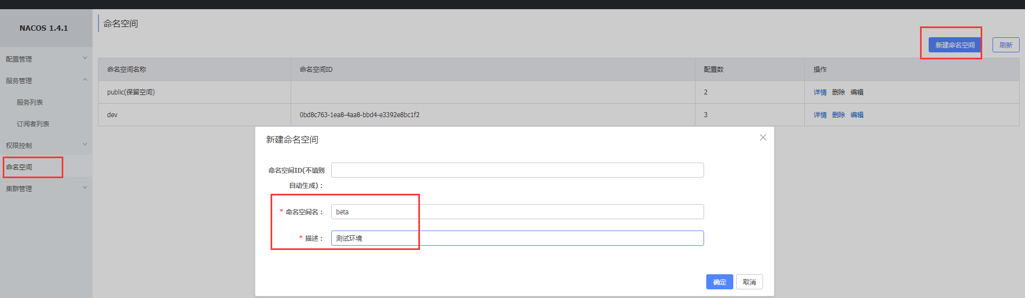Click 删除 in the dev row
The image size is (1025, 298).
tap(838, 115)
